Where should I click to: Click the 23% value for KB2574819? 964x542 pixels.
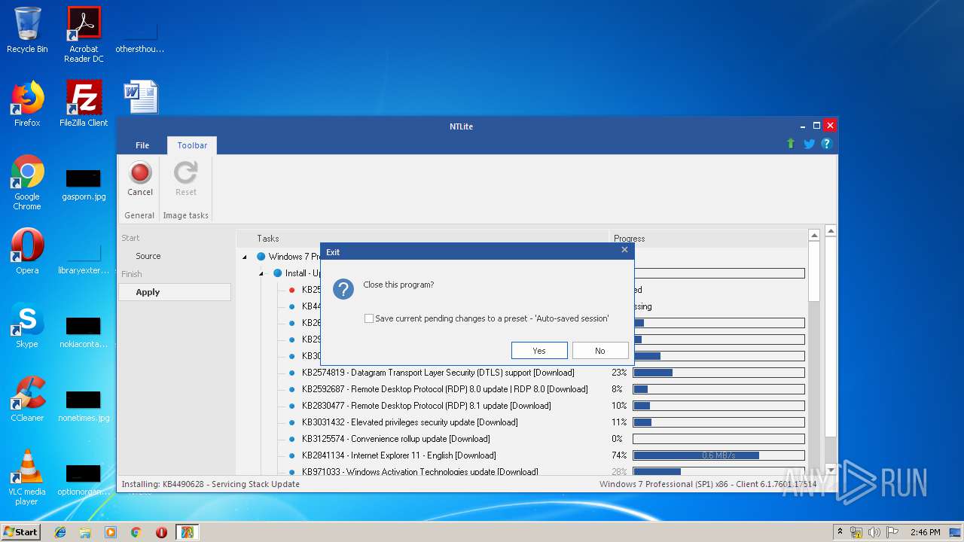click(619, 373)
